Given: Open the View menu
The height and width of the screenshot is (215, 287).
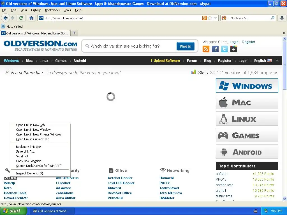Looking at the screenshot, I should (24, 10).
